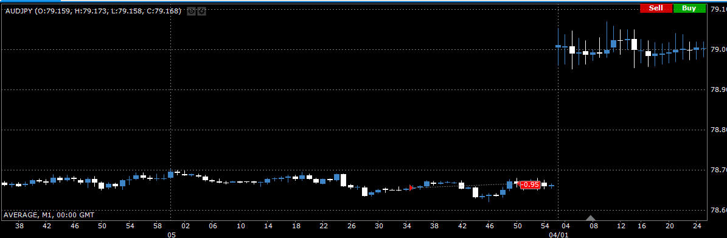Click the 20 tick label on time axis

click(669, 226)
